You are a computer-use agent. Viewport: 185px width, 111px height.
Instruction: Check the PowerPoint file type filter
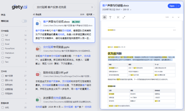coord(2,49)
